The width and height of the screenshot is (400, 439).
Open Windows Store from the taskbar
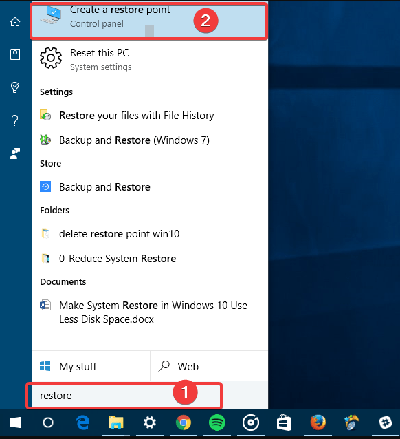point(285,422)
